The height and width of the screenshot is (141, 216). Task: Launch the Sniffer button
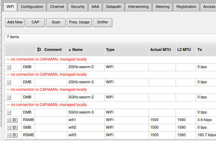103,22
